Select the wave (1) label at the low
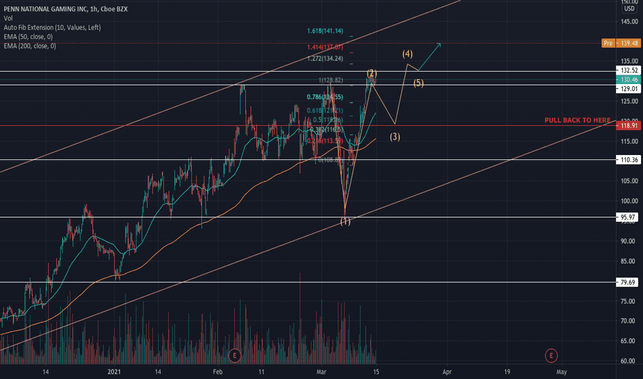The height and width of the screenshot is (379, 643). tap(345, 222)
